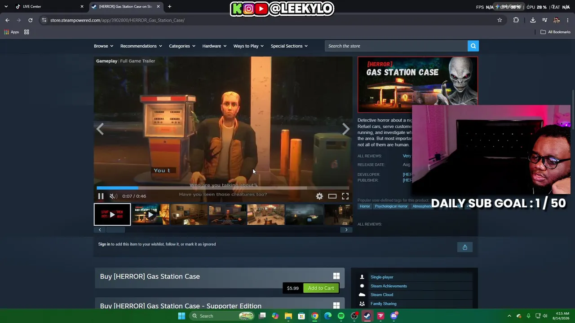Click the thumbnail strip scrollbar handle
Image resolution: width=575 pixels, height=323 pixels.
115,230
